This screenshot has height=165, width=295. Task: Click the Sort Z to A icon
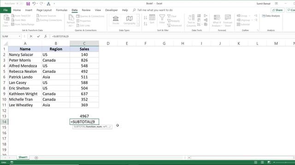(x=146, y=24)
